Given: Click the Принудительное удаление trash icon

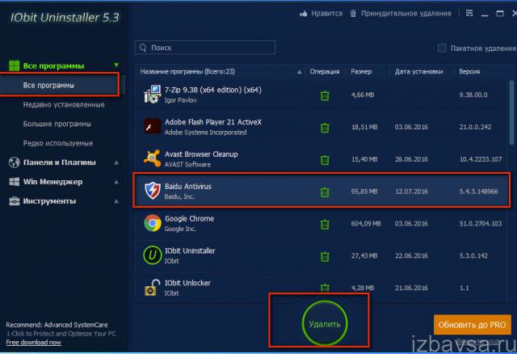Looking at the screenshot, I should [x=353, y=13].
